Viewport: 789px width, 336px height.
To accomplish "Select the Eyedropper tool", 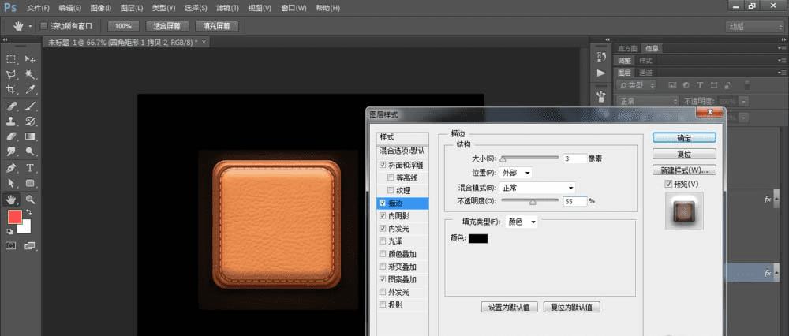I will pyautogui.click(x=30, y=90).
